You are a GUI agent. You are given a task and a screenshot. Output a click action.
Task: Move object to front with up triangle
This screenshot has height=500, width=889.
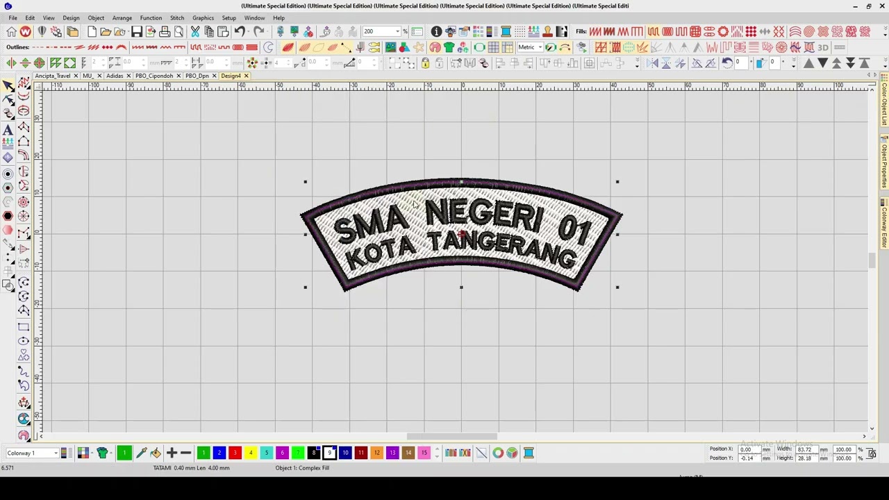point(808,63)
